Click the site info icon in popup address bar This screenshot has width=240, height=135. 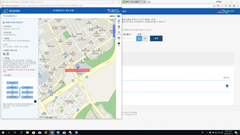point(2,6)
